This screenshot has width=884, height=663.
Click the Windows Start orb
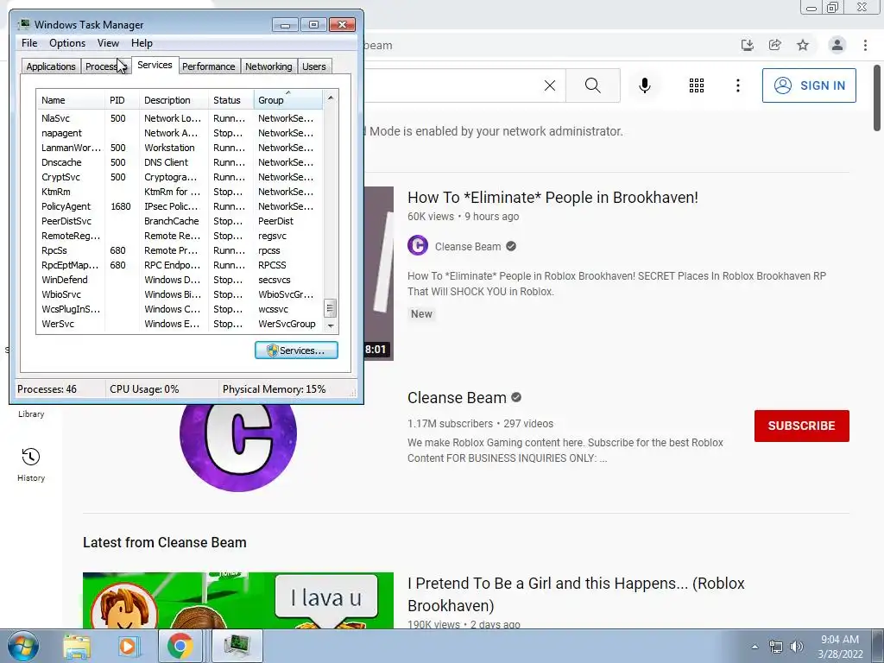(23, 646)
